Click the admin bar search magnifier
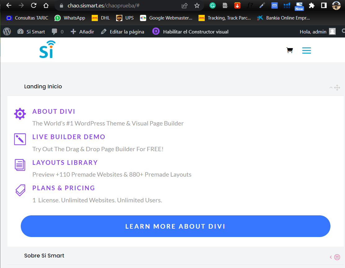 pyautogui.click(x=343, y=31)
